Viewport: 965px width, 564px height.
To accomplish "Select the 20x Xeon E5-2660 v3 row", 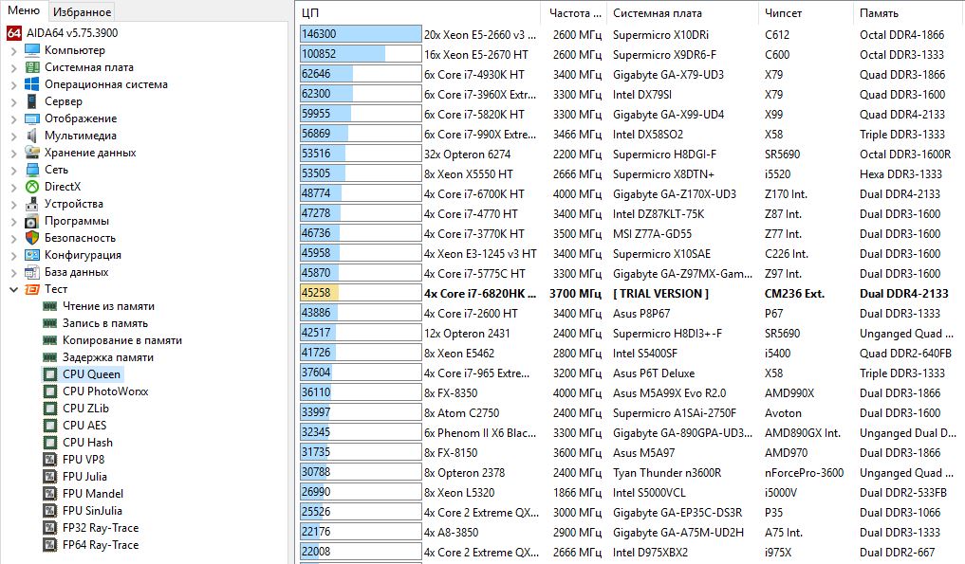I will coord(628,35).
